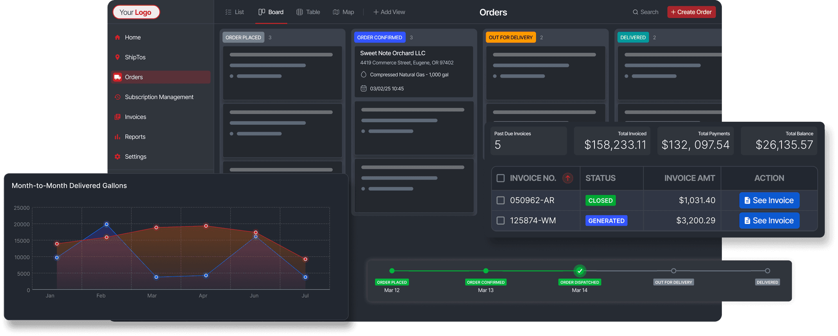Click the Map view icon

336,12
